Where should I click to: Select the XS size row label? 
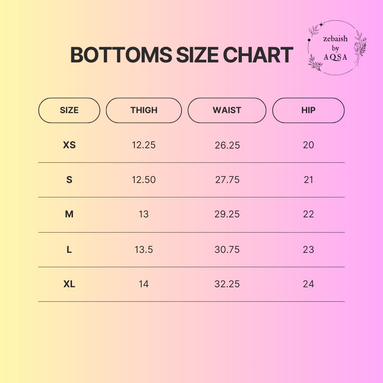click(69, 145)
